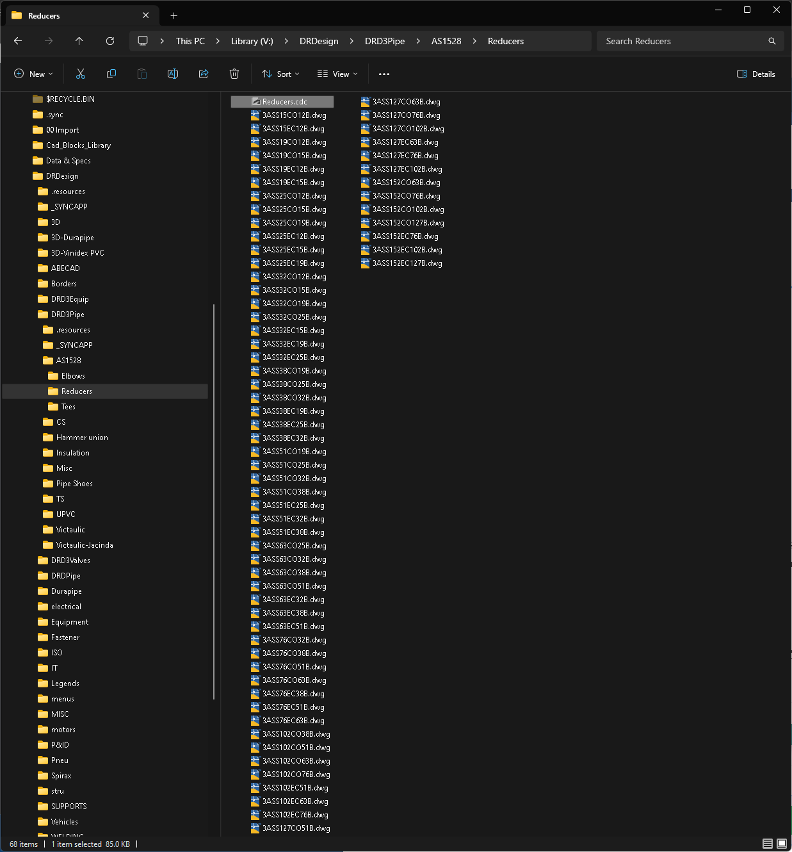
Task: Click DRDesign in the address breadcrumb
Action: (319, 41)
